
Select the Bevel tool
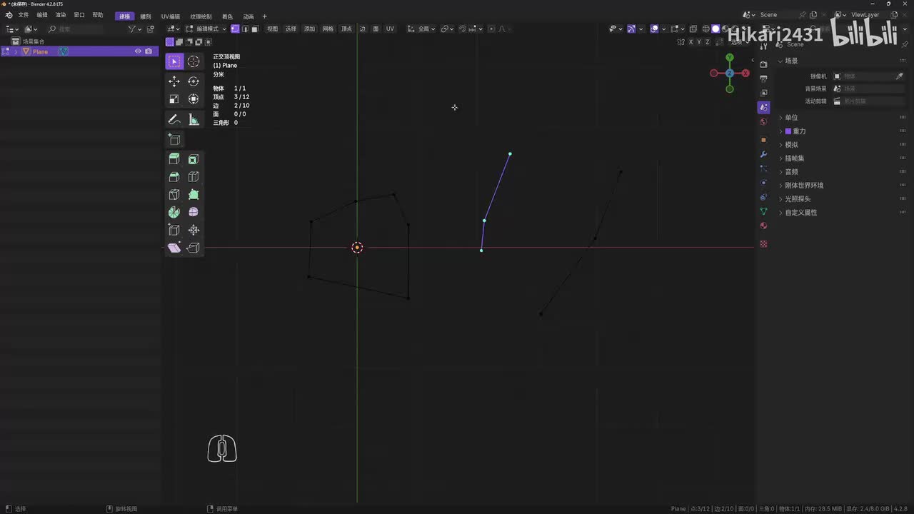click(174, 177)
